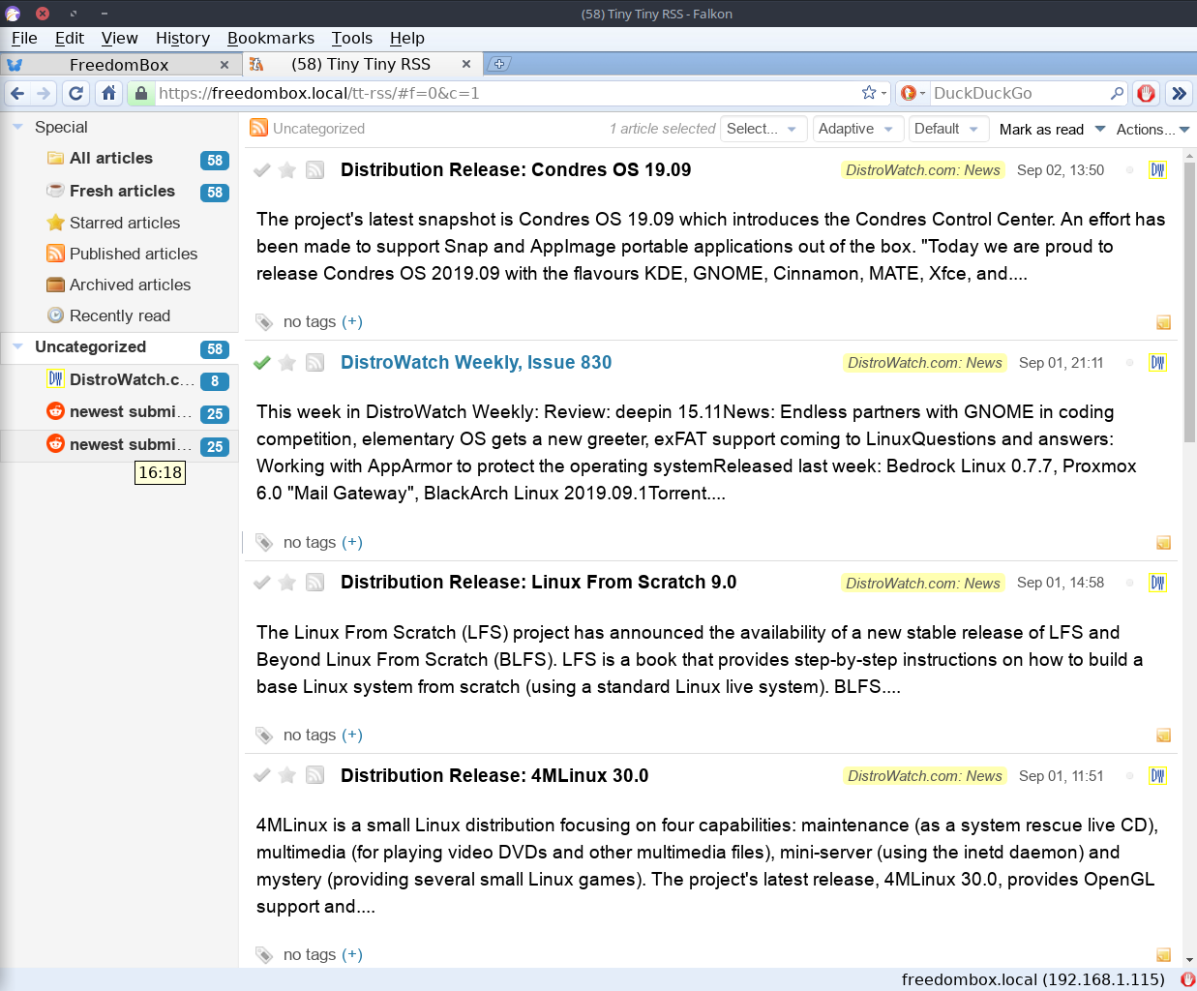Open the toolbar overflow double-chevron menu

coord(1179,94)
